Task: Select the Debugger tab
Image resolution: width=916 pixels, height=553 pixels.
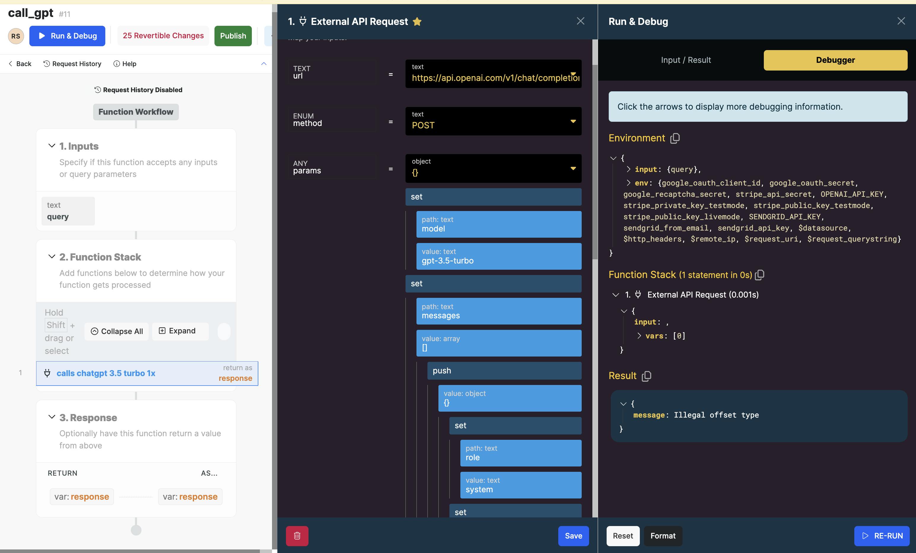Action: [835, 60]
